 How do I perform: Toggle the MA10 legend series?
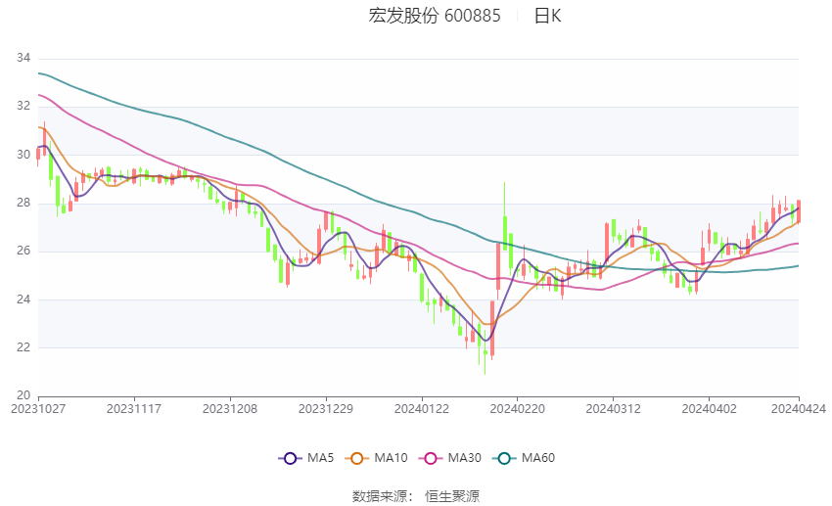click(x=376, y=458)
